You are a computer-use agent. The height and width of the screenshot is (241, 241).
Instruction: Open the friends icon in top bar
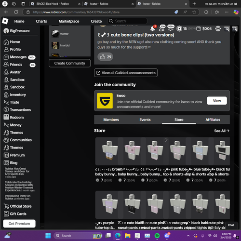pos(161,29)
